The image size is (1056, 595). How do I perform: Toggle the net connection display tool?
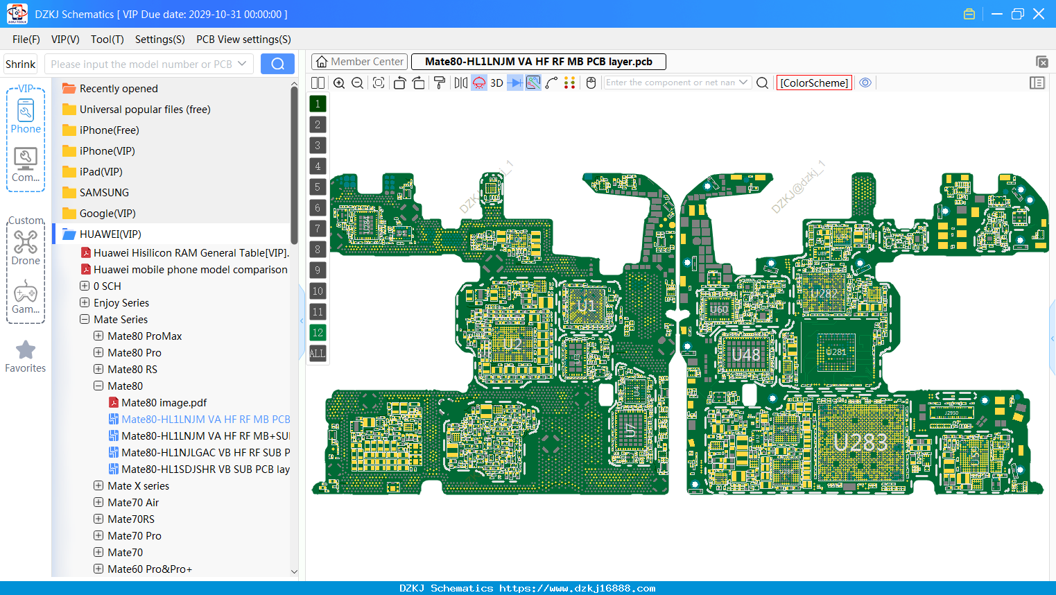(533, 83)
